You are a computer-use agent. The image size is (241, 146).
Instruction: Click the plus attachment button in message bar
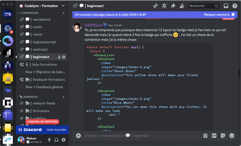click(x=78, y=136)
